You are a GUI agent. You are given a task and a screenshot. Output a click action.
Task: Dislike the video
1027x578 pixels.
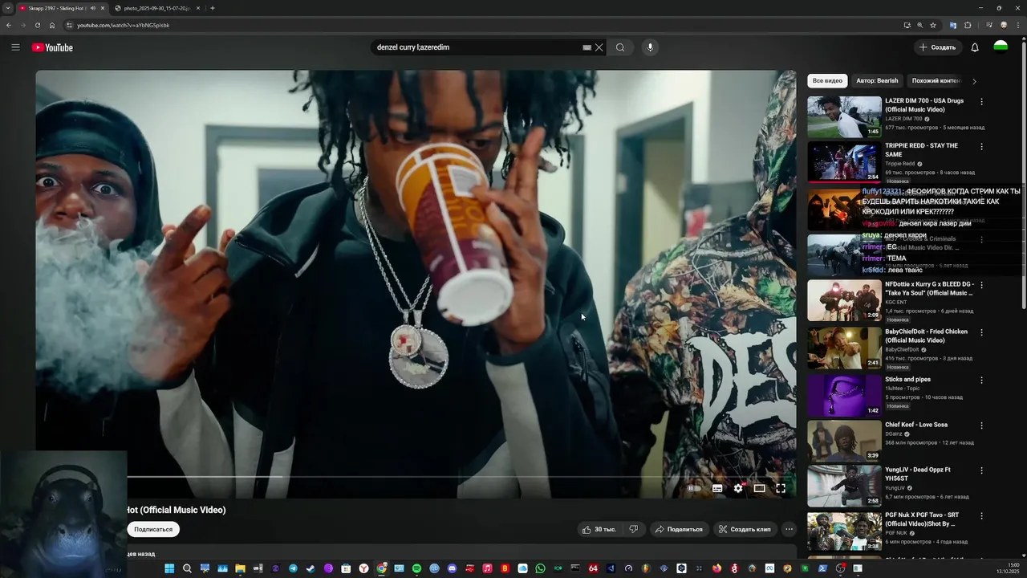634,529
